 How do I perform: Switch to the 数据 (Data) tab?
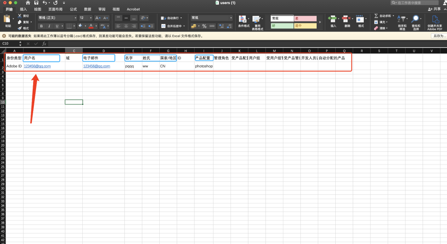tap(87, 10)
